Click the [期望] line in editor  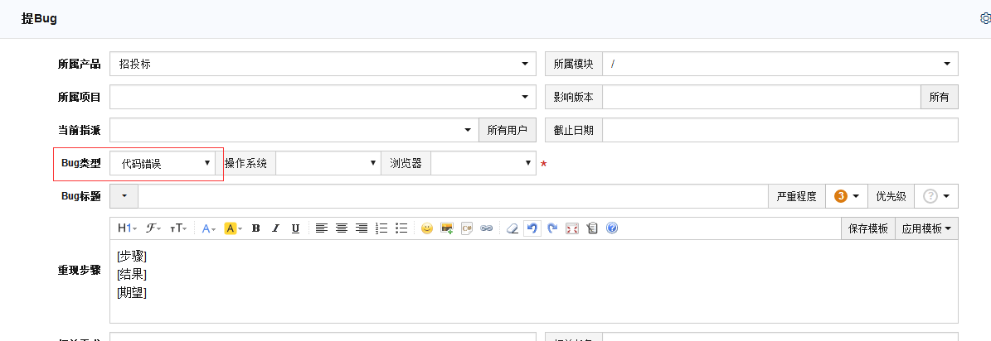point(132,292)
